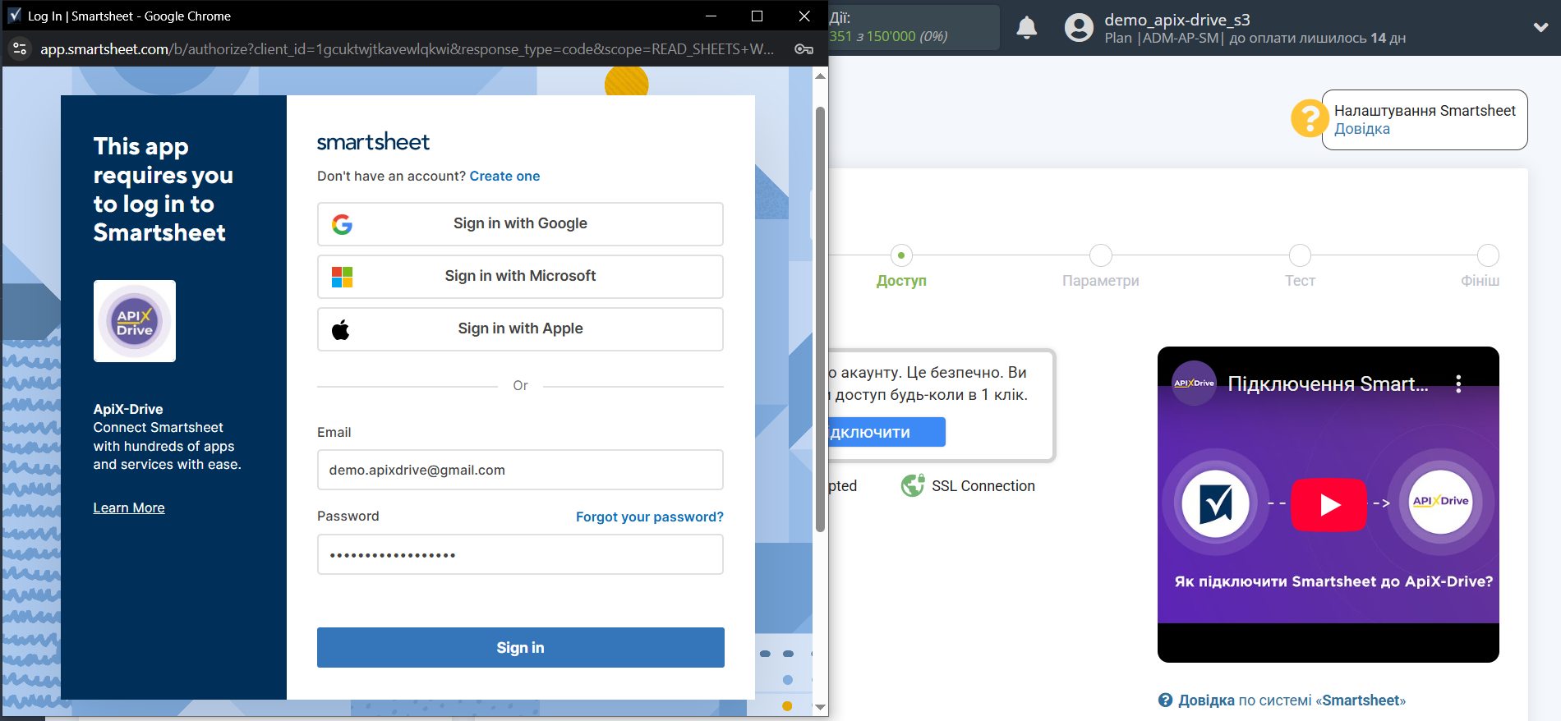Select the Фініш step
The image size is (1561, 721).
click(x=1480, y=266)
